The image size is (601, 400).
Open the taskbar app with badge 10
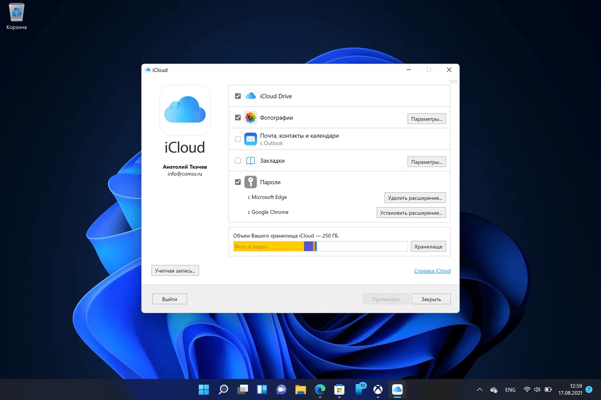click(360, 390)
